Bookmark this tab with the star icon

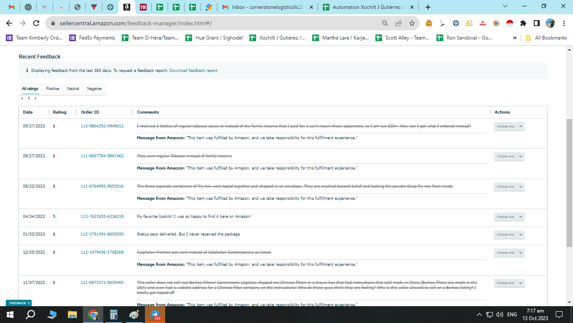[x=412, y=23]
